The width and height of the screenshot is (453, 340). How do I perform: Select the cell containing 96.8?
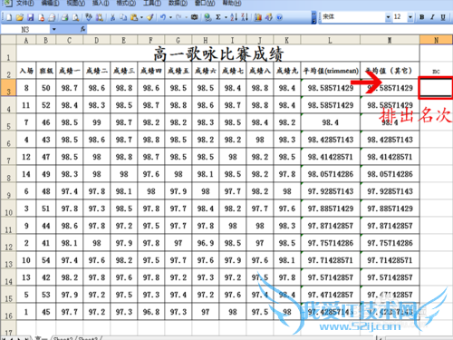(x=151, y=312)
